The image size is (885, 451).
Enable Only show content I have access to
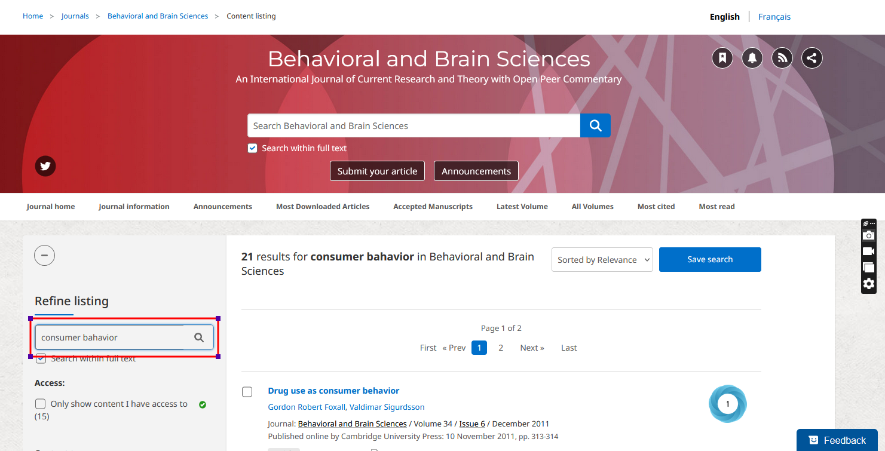tap(40, 404)
